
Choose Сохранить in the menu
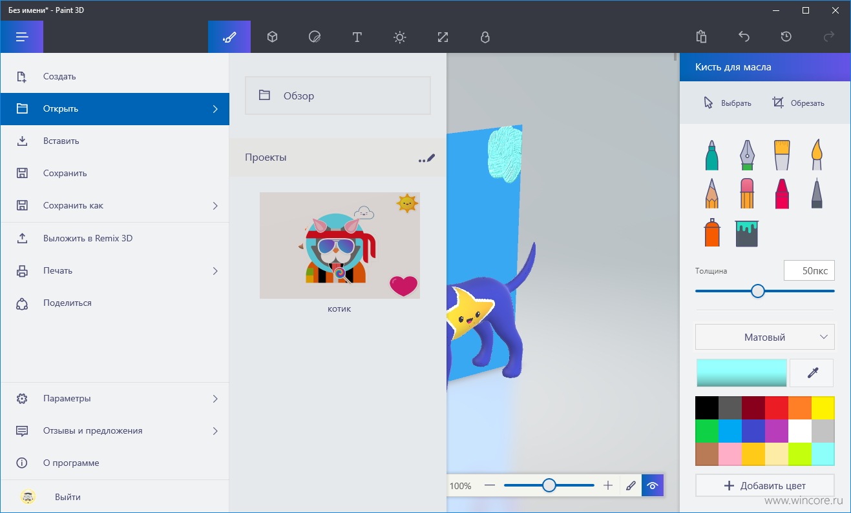point(114,173)
